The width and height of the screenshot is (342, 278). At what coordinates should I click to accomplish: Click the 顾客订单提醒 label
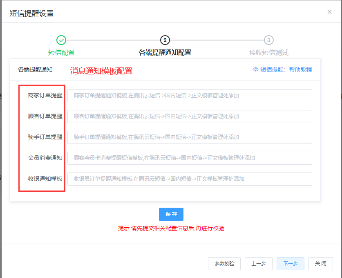point(45,116)
